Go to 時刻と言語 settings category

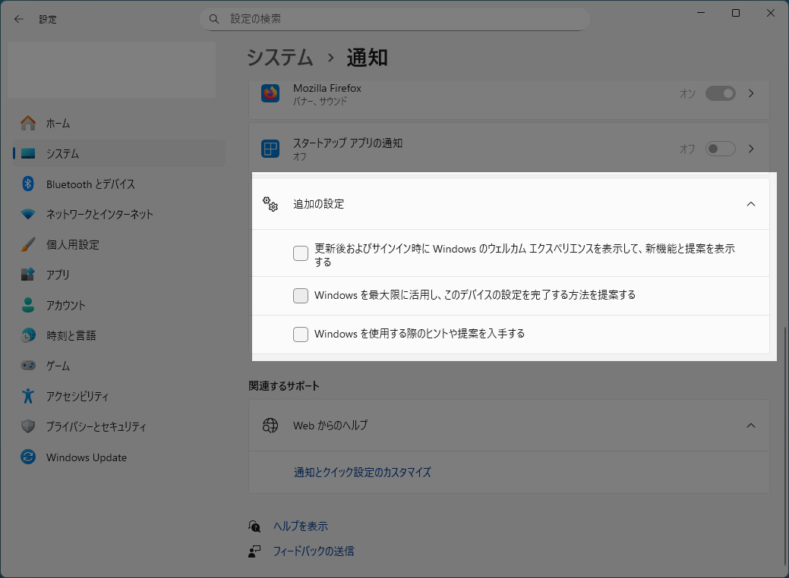[x=71, y=335]
